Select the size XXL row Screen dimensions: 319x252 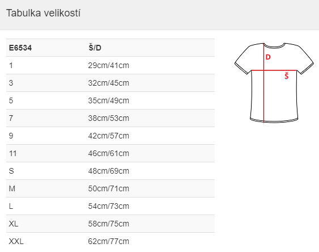(x=110, y=241)
